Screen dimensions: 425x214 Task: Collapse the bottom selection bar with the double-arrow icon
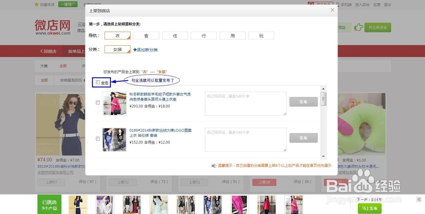pyautogui.click(x=419, y=200)
